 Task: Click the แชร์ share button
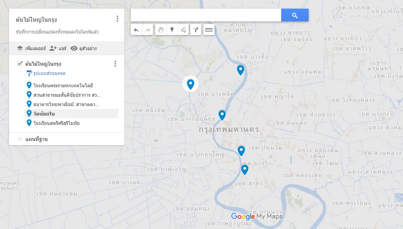pos(58,49)
